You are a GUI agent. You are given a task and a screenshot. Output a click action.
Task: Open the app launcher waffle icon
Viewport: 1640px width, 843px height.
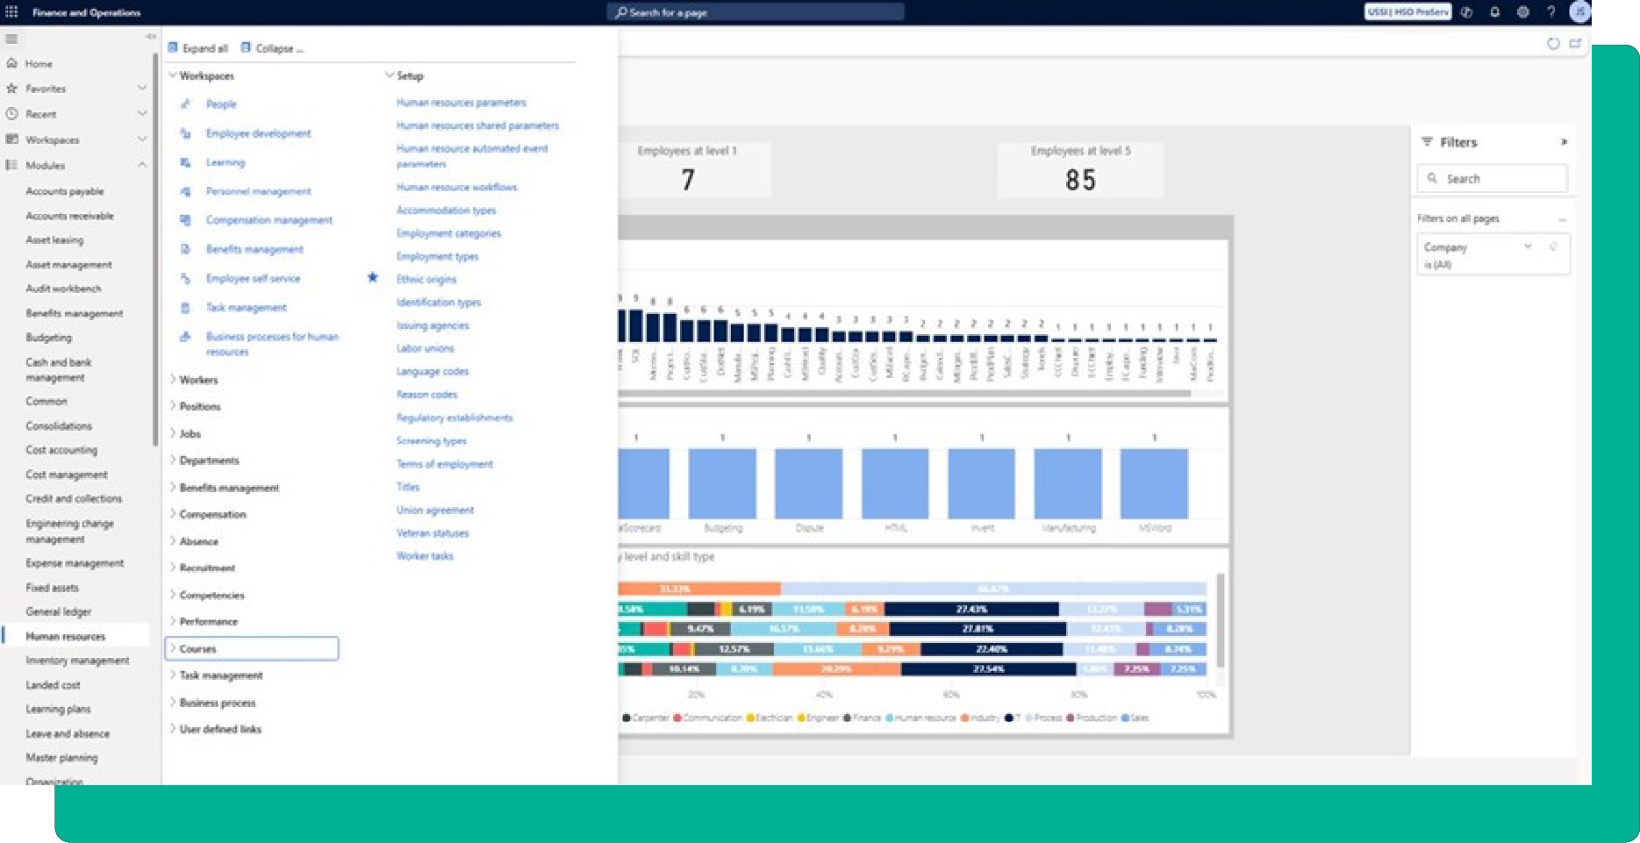11,12
